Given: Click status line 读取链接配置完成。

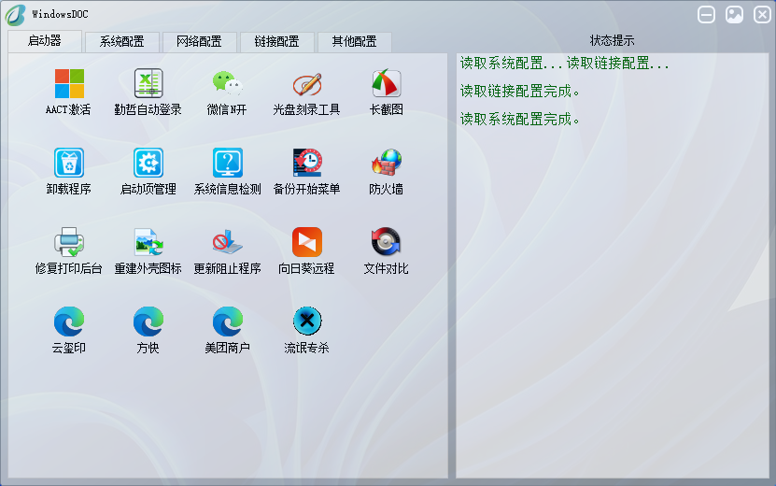Looking at the screenshot, I should click(x=519, y=92).
